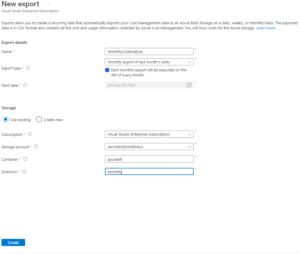Click the Subscription field label

pos(12,135)
